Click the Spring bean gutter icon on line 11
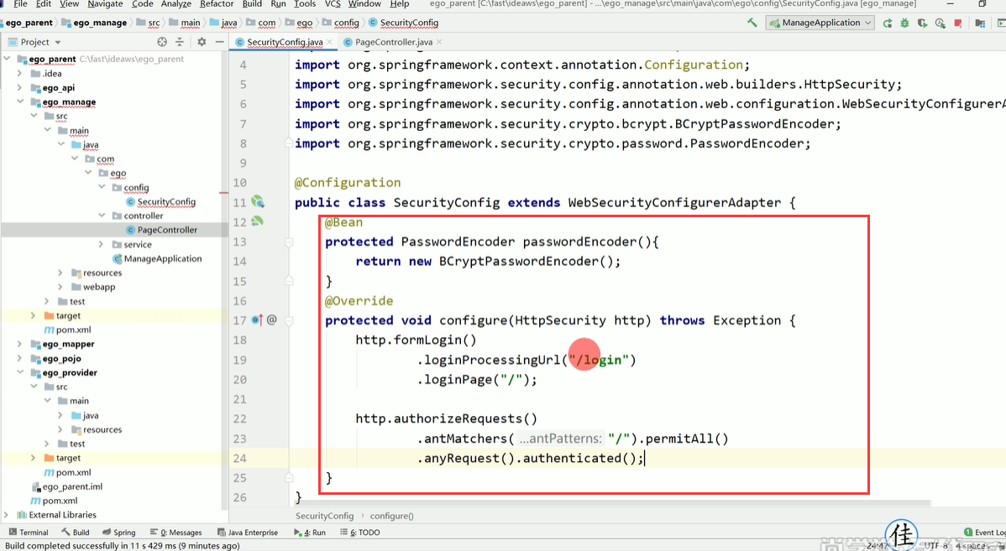The image size is (1006, 551). 258,202
